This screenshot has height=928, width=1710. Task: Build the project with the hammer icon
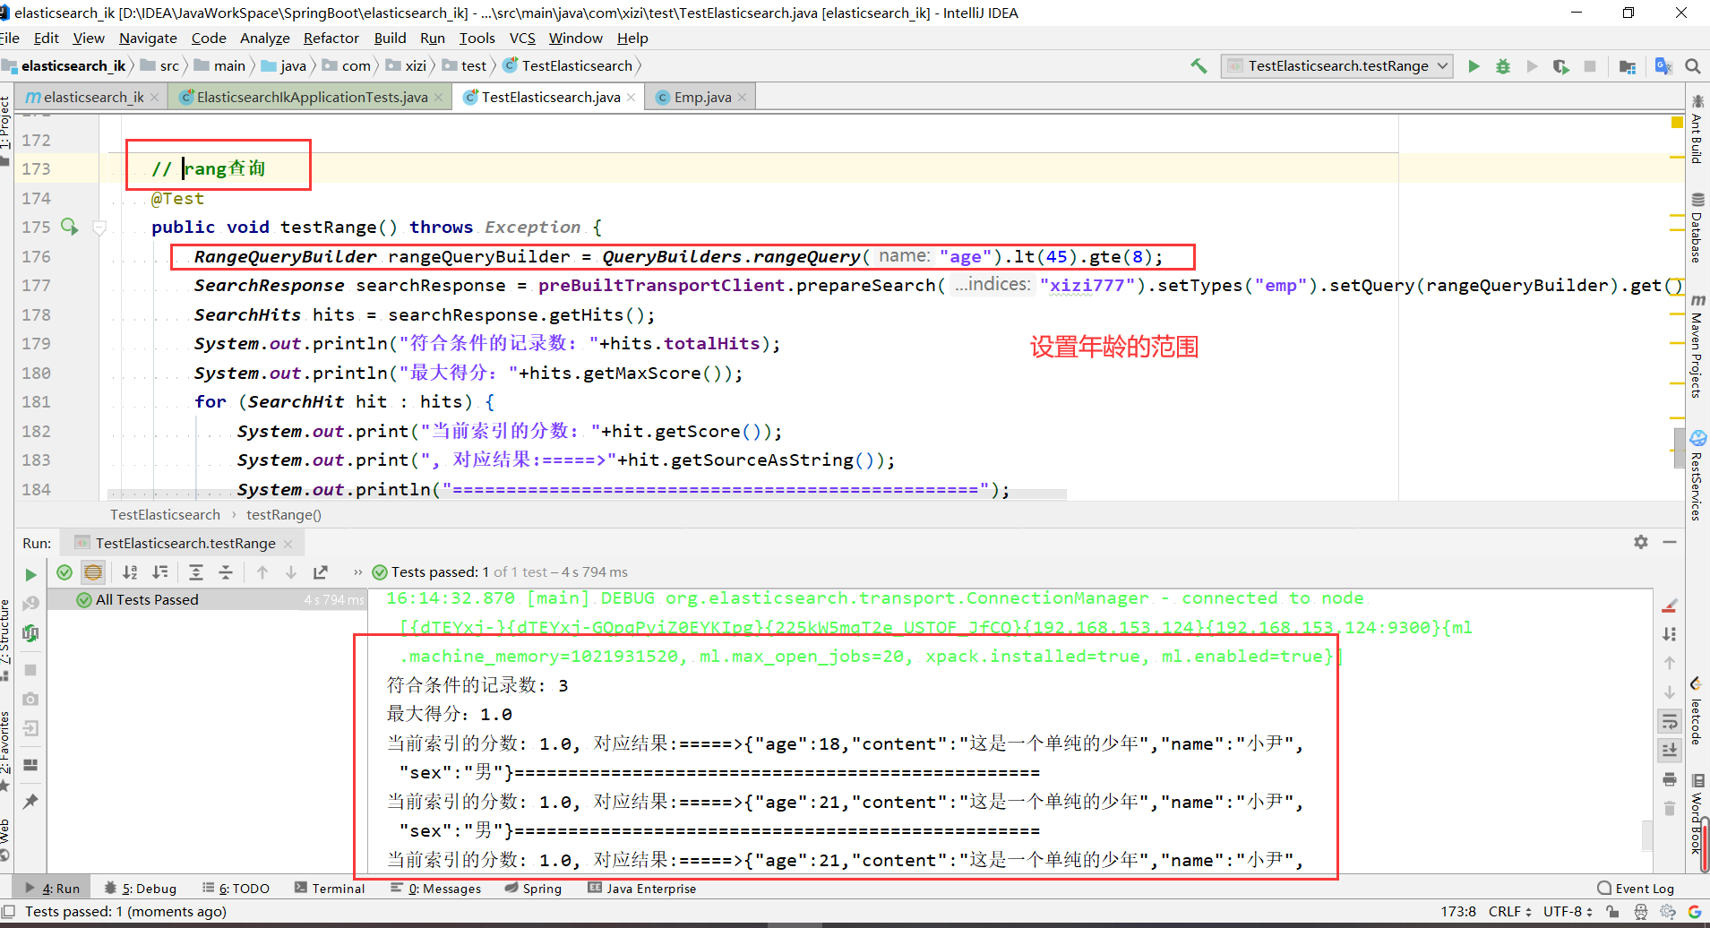(1199, 66)
